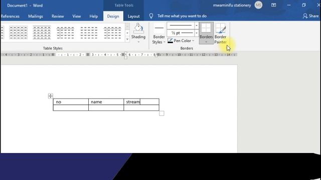This screenshot has width=321, height=180.
Task: Open the line style dropdown
Action: point(196,25)
